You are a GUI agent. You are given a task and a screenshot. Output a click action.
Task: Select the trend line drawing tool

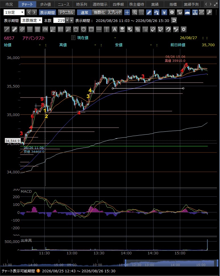pos(7,29)
